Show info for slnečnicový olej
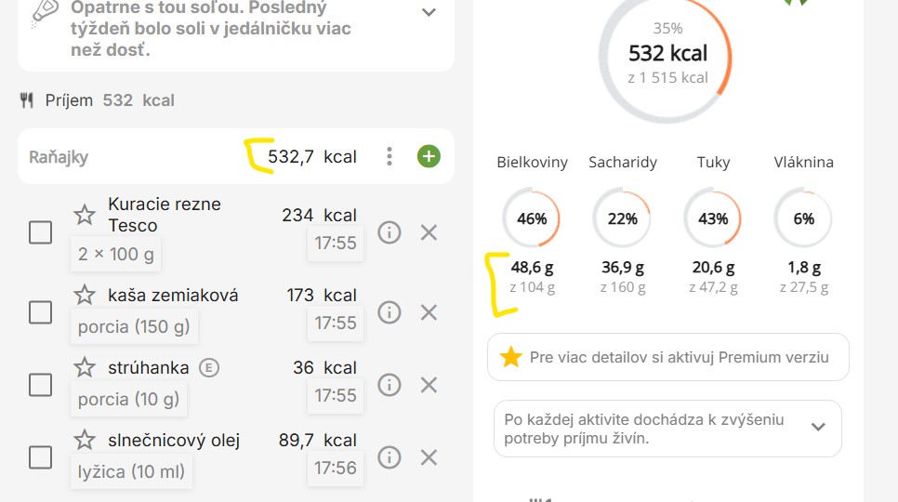This screenshot has width=898, height=502. (390, 456)
